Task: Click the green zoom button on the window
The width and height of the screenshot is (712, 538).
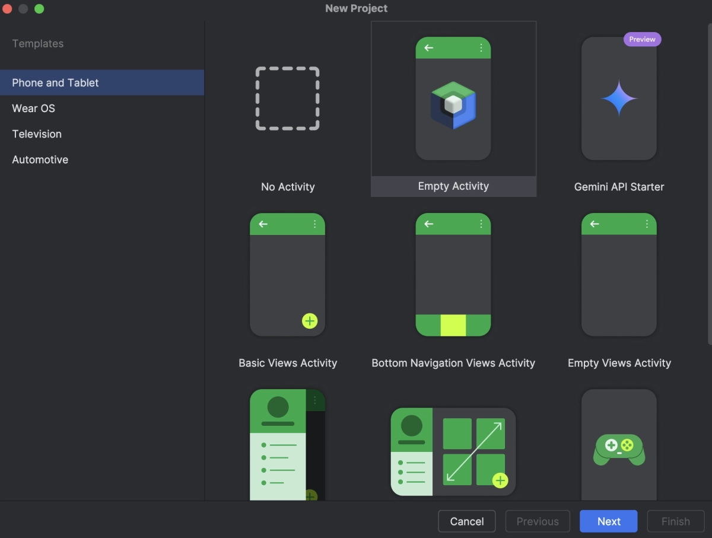Action: pyautogui.click(x=39, y=9)
